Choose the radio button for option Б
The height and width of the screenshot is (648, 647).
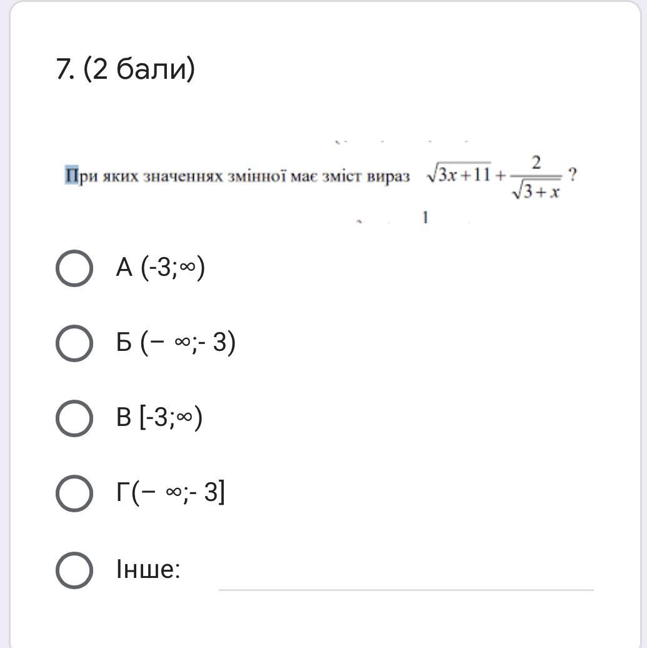[x=74, y=343]
